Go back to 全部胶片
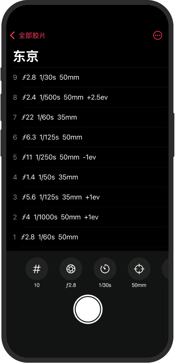Screen dimensions: 178x363 (32, 35)
